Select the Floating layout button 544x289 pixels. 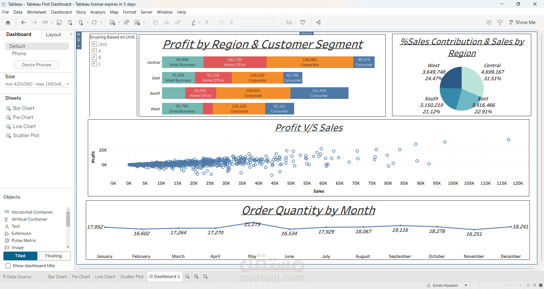pos(54,256)
